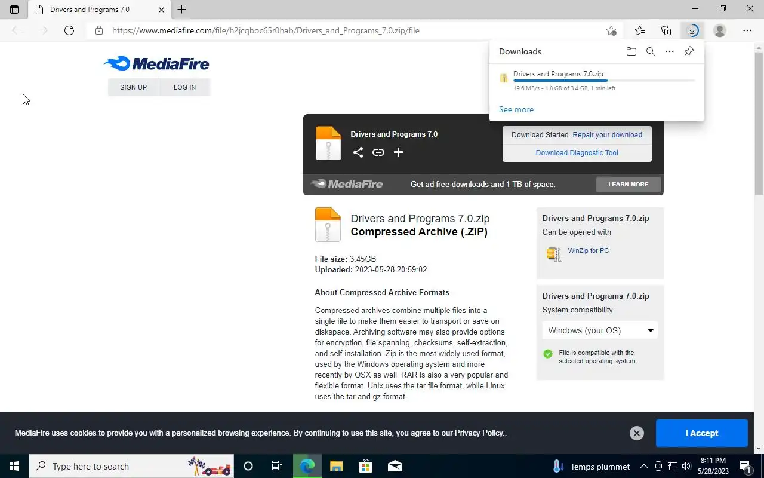Open Task View on taskbar
764x478 pixels.
[277, 466]
